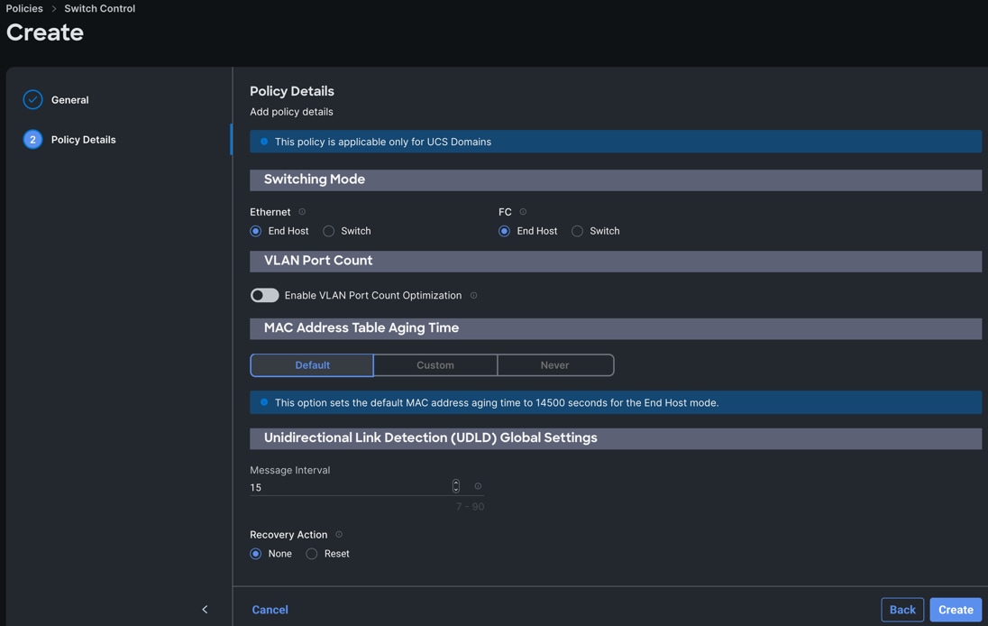Screen dimensions: 988x626
Task: Click the Recovery Action info icon
Action: click(339, 535)
